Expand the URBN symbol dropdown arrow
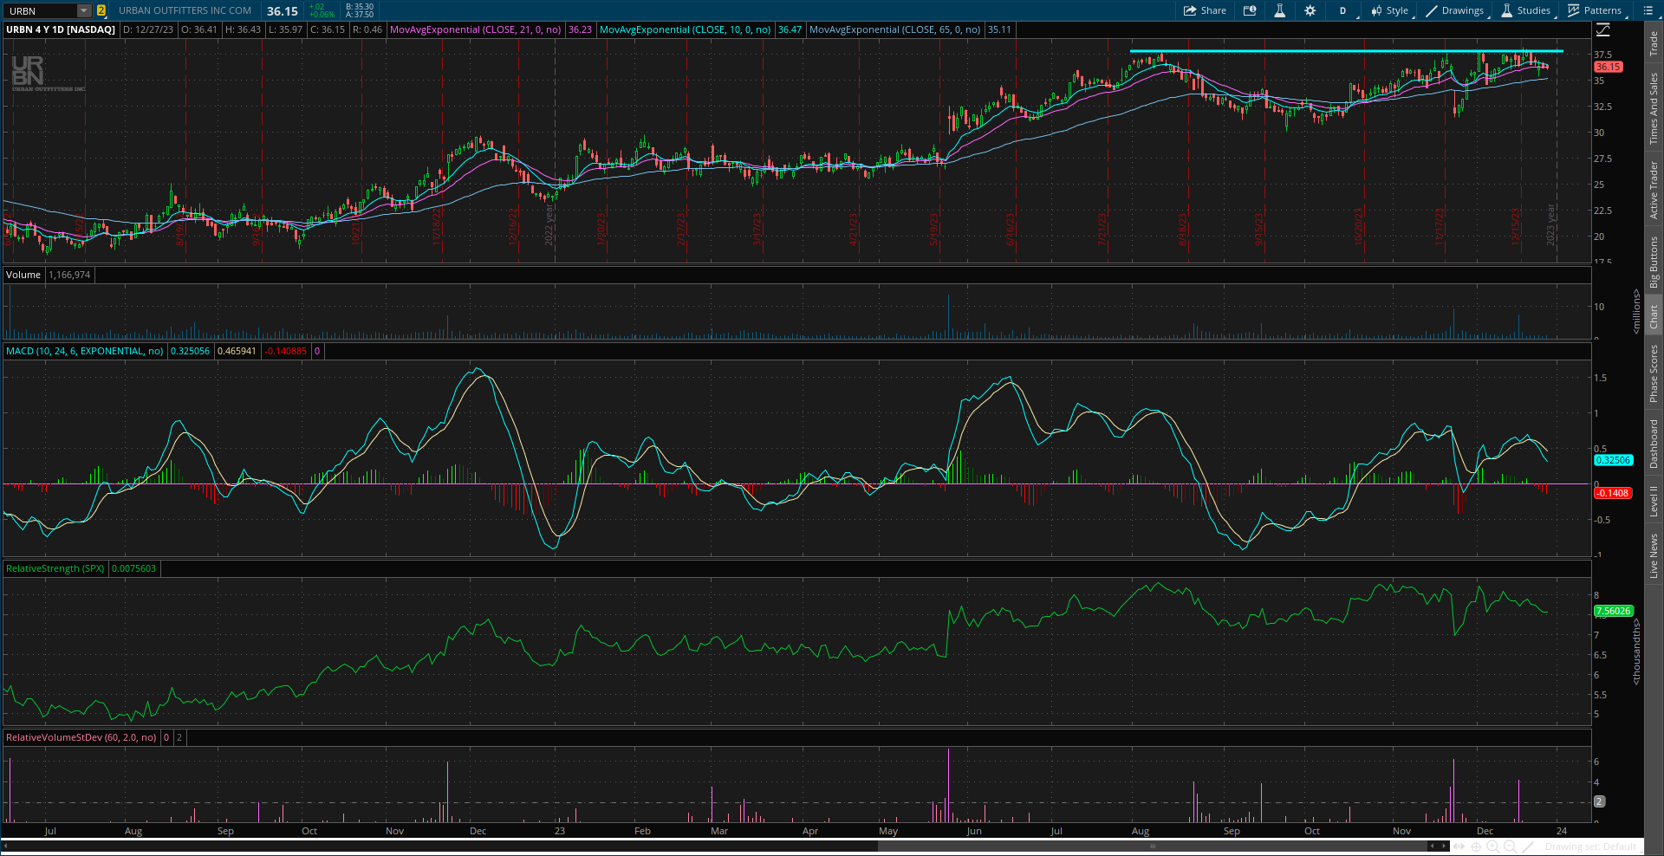 coord(84,10)
